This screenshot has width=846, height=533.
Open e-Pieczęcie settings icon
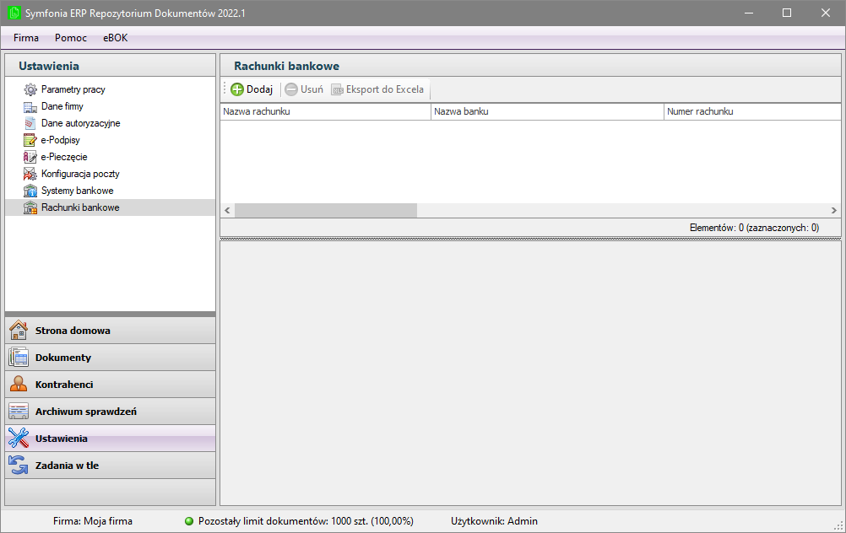30,157
